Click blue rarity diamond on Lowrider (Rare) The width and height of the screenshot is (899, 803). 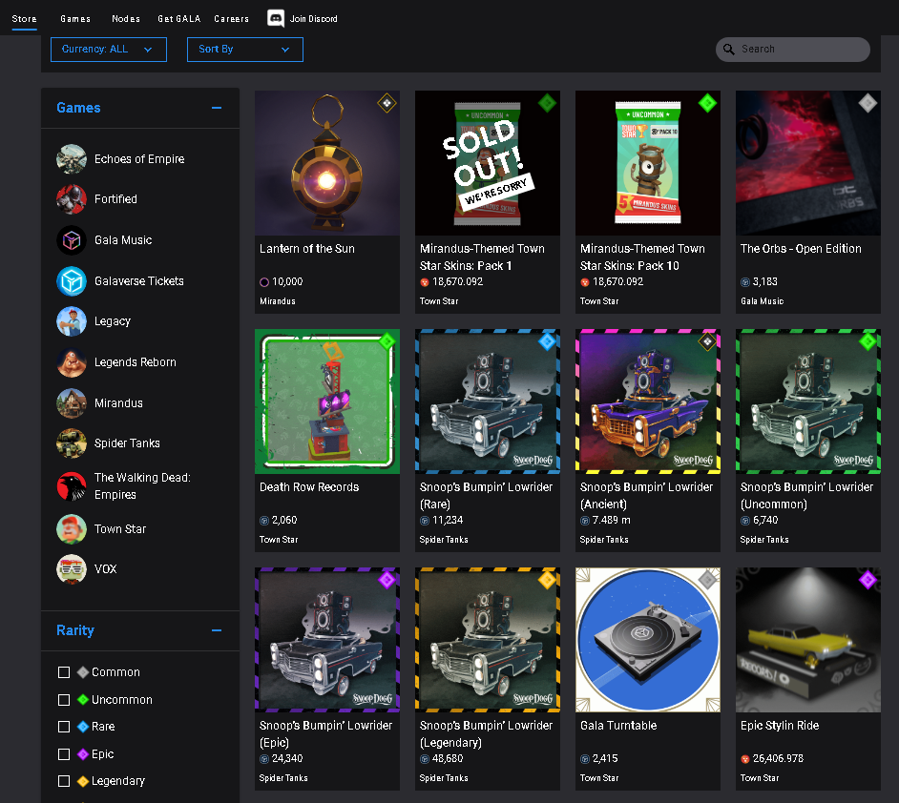(547, 342)
